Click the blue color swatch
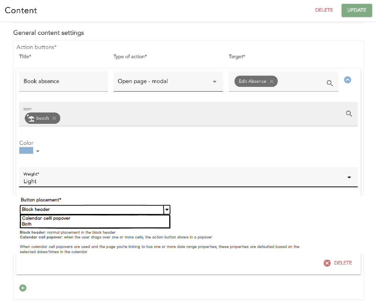This screenshot has height=303, width=376. point(26,151)
